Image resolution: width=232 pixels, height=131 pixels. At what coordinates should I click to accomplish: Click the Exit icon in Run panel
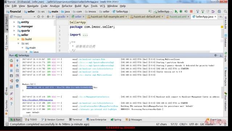click(x=11, y=81)
